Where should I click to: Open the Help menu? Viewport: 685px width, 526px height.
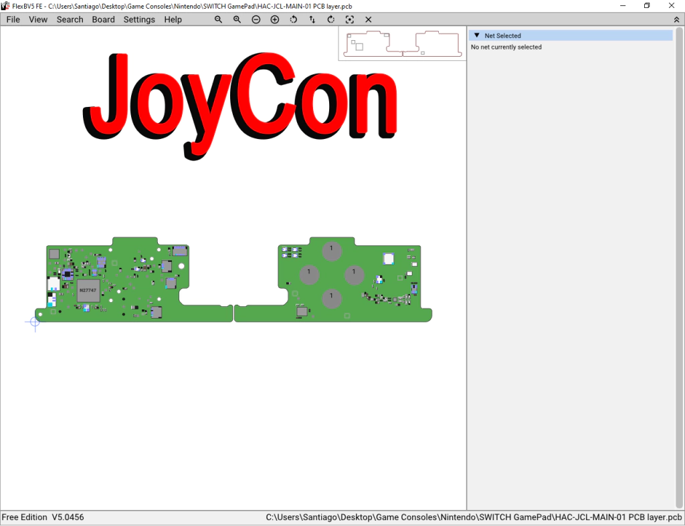(173, 19)
